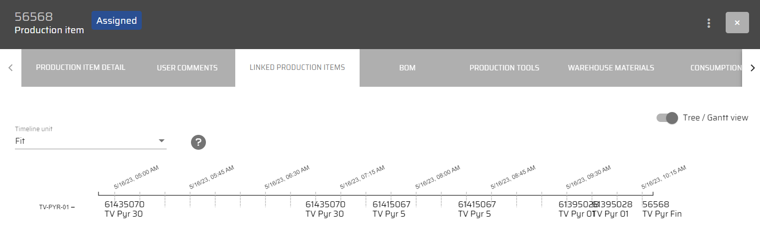760x235 pixels.
Task: Open the Consumption tab
Action: pyautogui.click(x=715, y=68)
